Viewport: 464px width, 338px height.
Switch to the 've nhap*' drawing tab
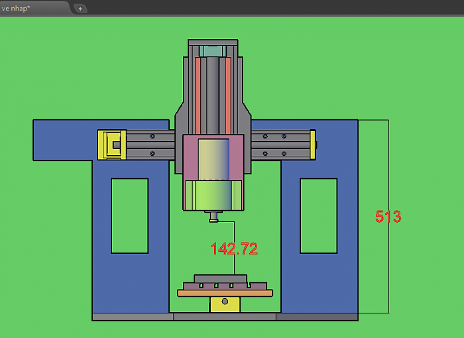point(27,8)
